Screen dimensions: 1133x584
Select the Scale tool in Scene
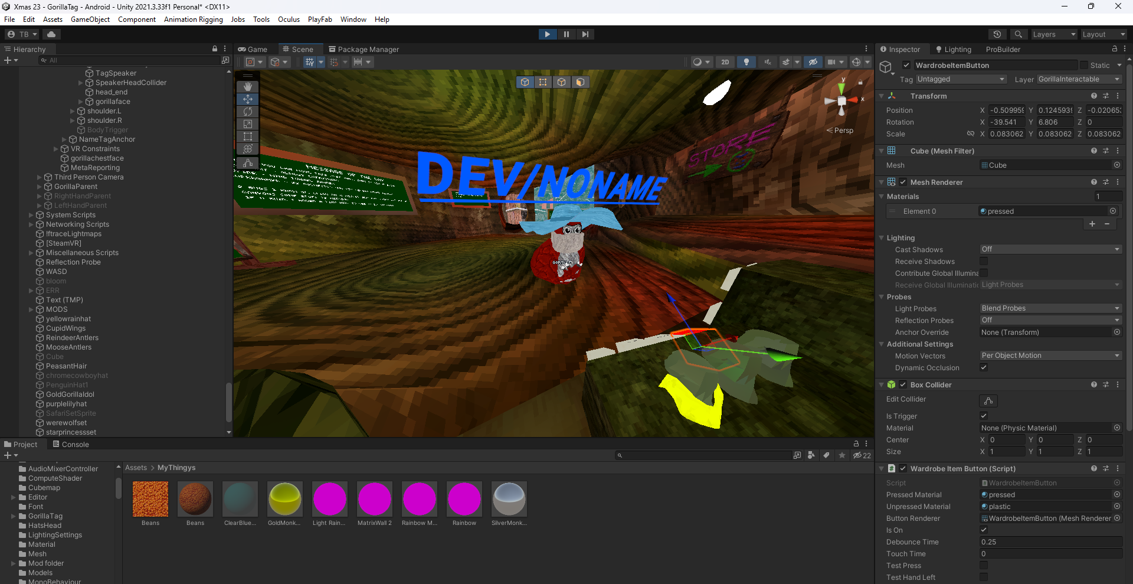pyautogui.click(x=248, y=124)
